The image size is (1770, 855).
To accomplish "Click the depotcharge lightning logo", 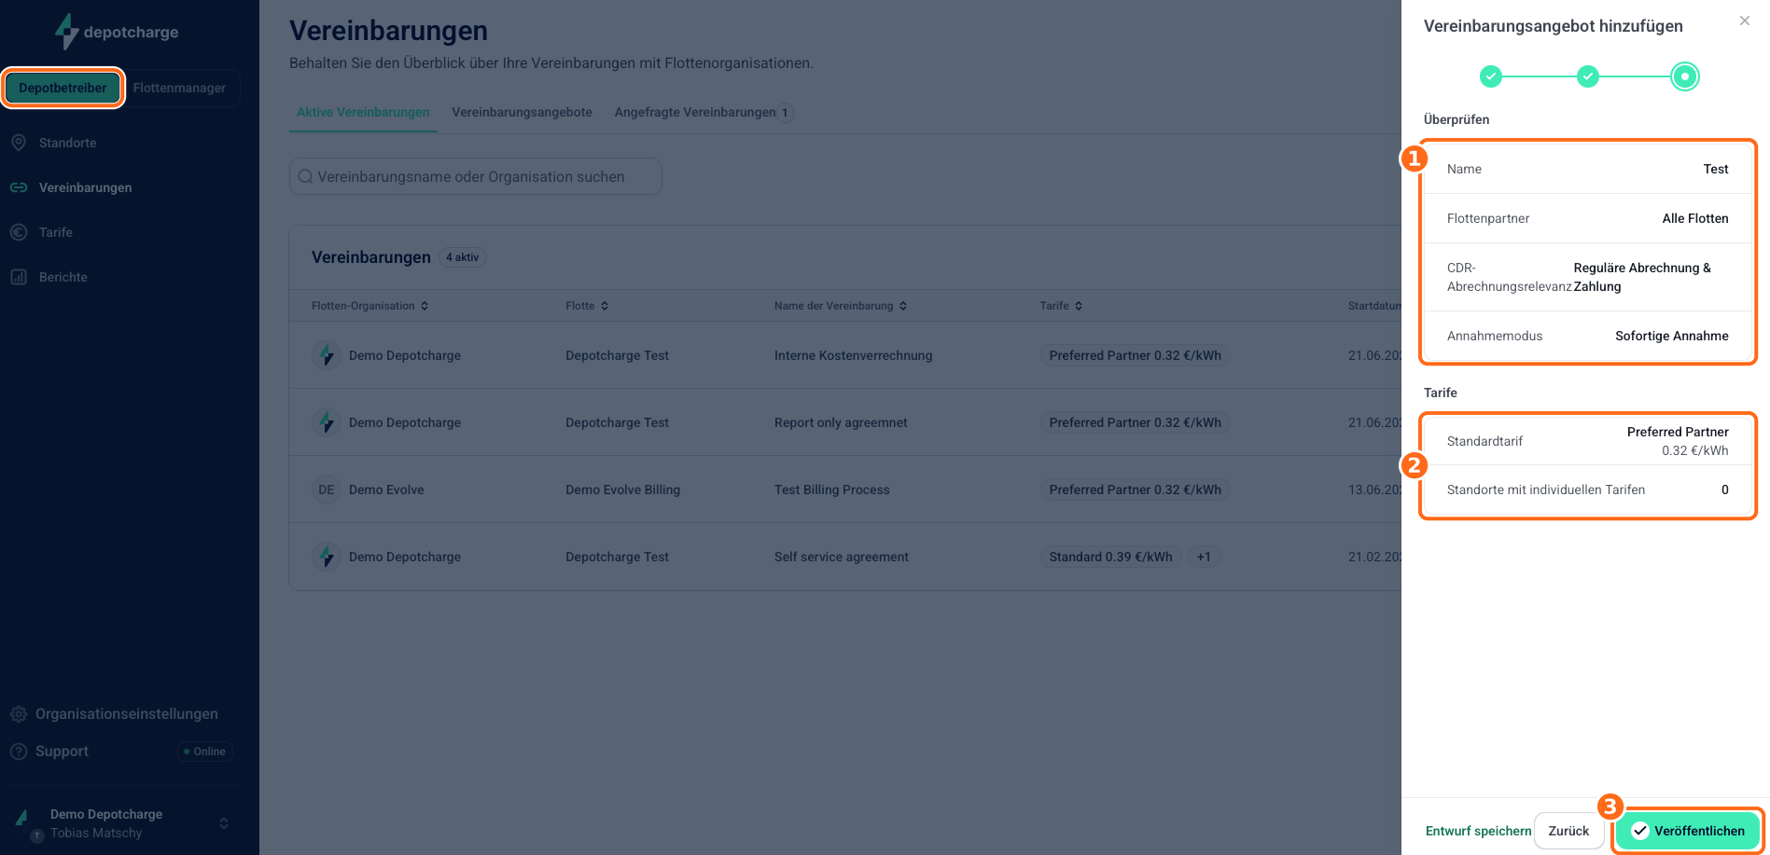I will click(66, 32).
